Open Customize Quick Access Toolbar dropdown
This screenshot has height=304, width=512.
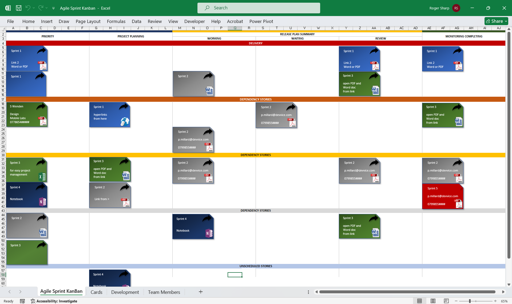53,8
